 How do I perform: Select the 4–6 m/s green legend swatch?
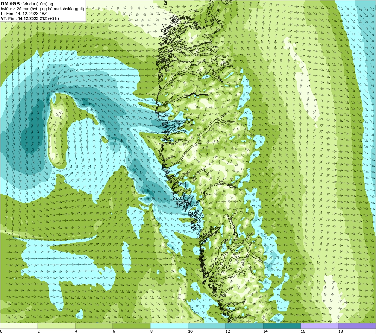(94, 326)
